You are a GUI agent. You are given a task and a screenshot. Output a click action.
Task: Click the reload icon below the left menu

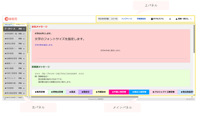click(x=5, y=99)
